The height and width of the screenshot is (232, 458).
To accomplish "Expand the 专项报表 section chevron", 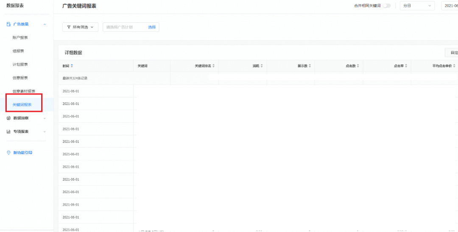I will click(45, 132).
